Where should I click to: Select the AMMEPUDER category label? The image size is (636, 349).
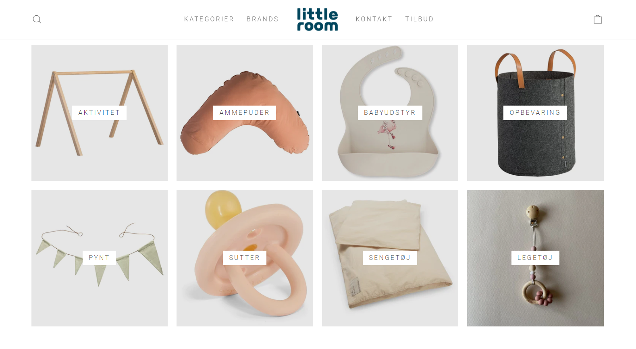[245, 113]
